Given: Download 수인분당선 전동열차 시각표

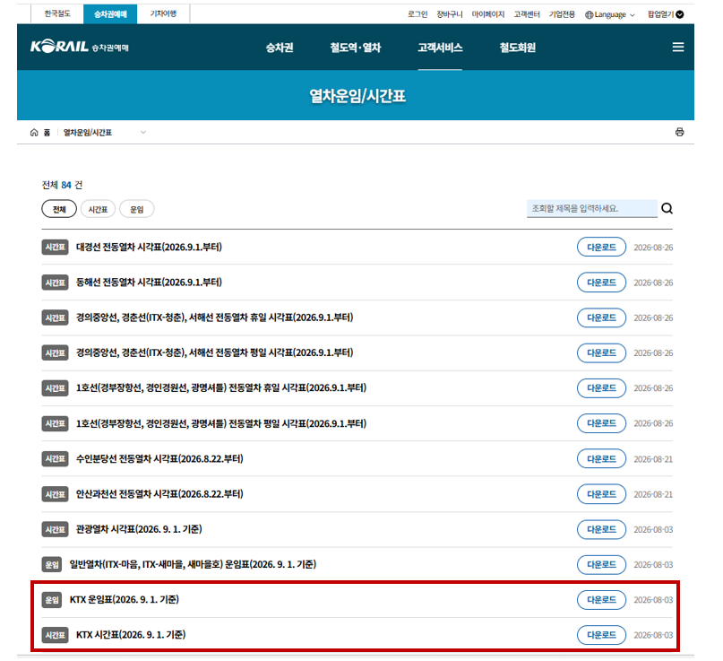Looking at the screenshot, I should (601, 459).
